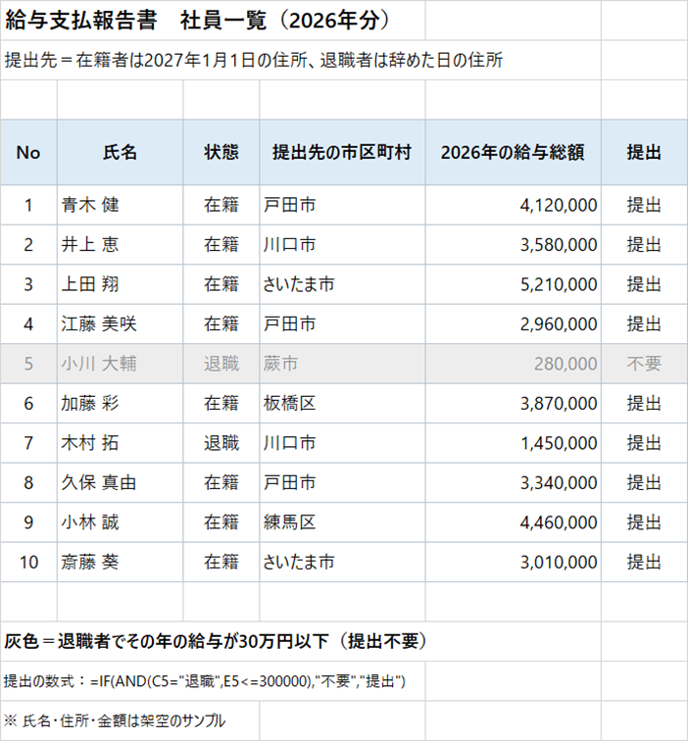Click the 在籍 status cell for 小林 誠
Viewport: 688px width, 741px height.
pos(221,522)
